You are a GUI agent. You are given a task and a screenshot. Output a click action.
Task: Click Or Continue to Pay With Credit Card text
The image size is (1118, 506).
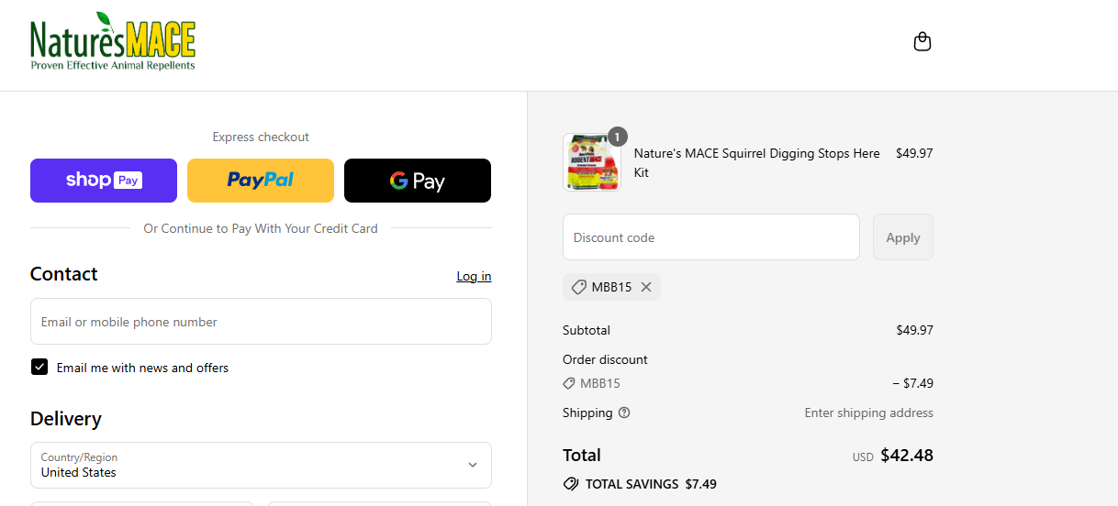(261, 228)
